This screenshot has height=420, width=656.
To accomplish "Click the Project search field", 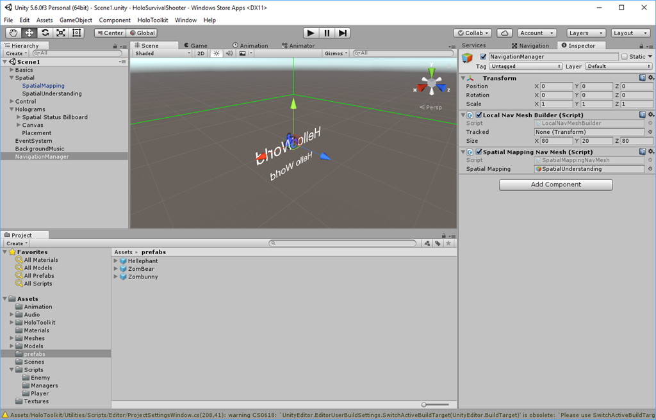I will point(343,243).
